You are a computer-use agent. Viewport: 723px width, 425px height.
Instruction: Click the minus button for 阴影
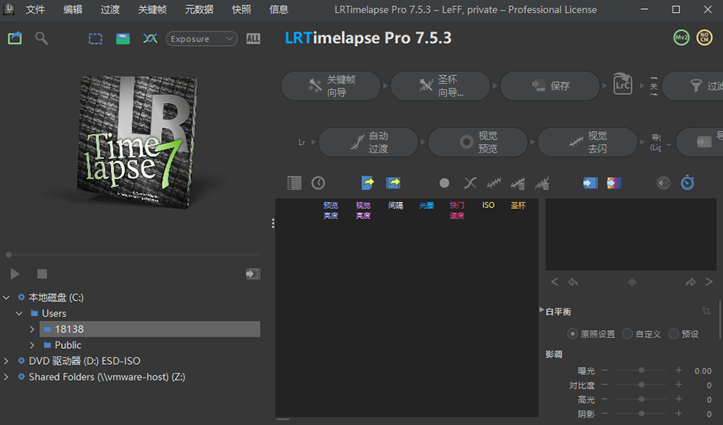point(605,414)
